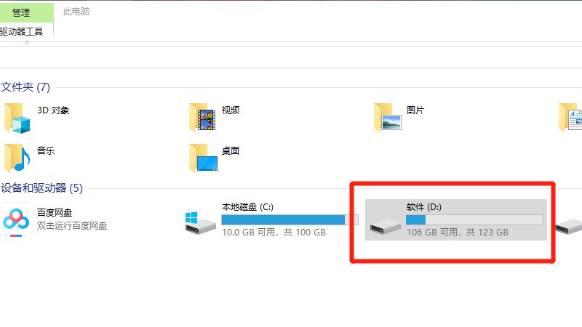582x327 pixels.
Task: Click the 10.0 GB 可用 capacity text
Action: click(248, 233)
